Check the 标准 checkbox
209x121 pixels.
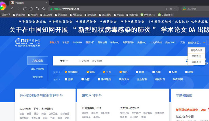(x=170, y=72)
